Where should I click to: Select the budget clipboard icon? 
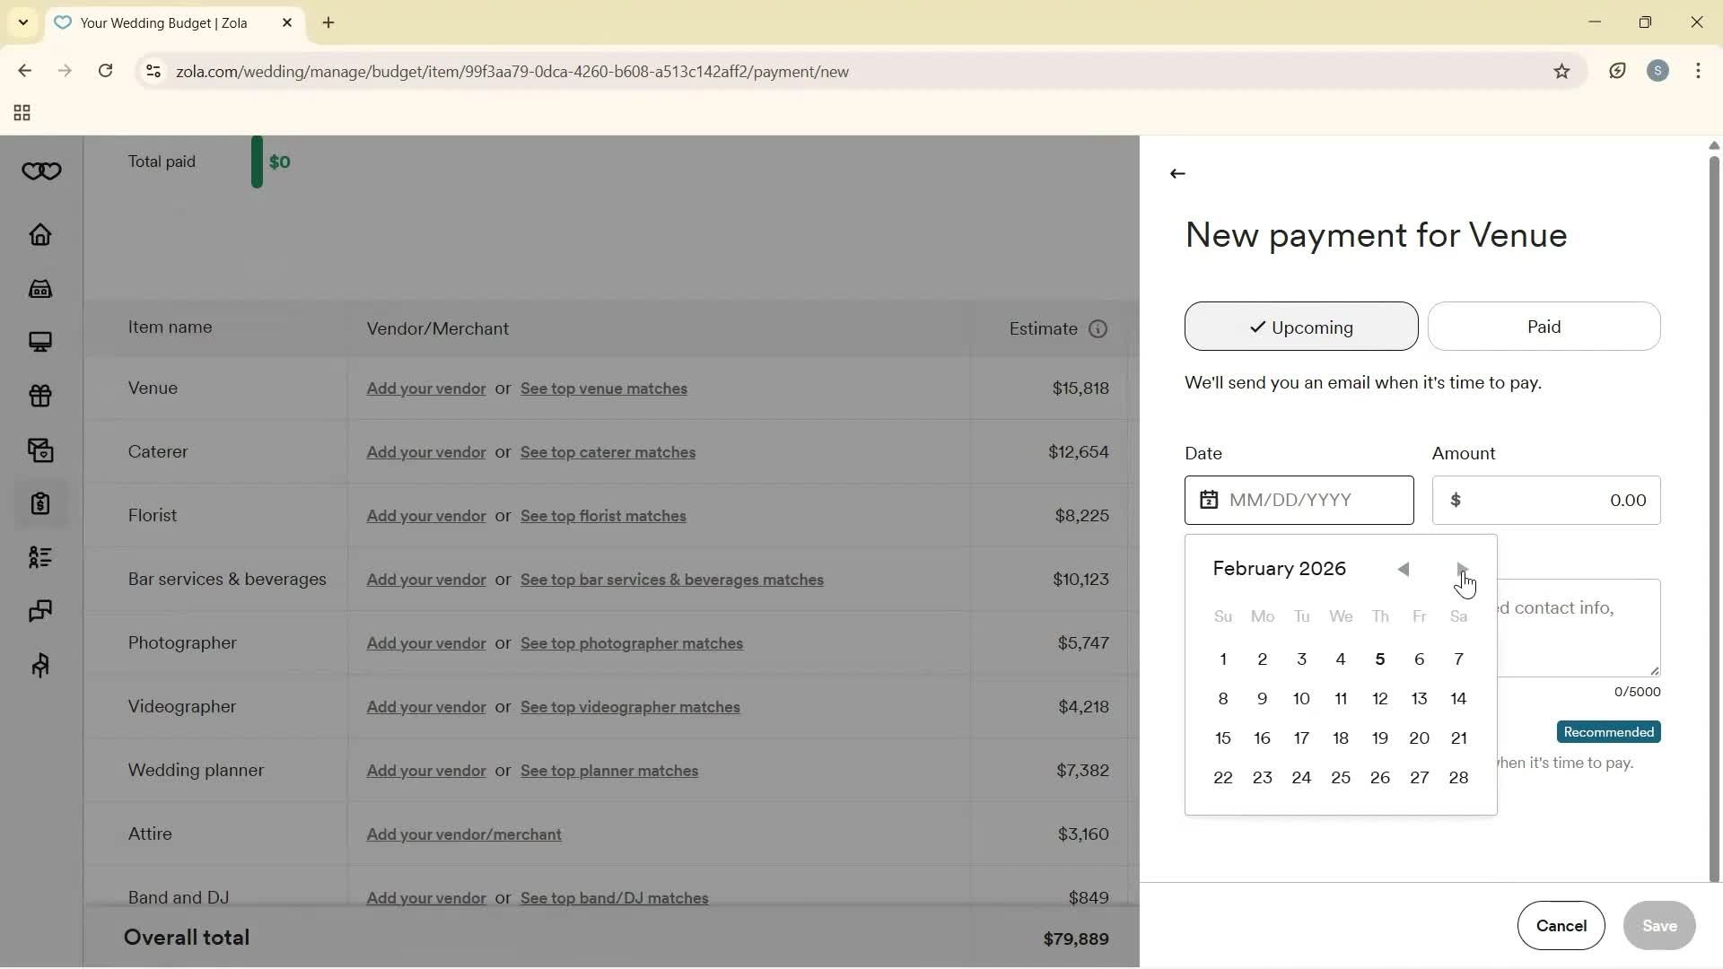point(40,504)
